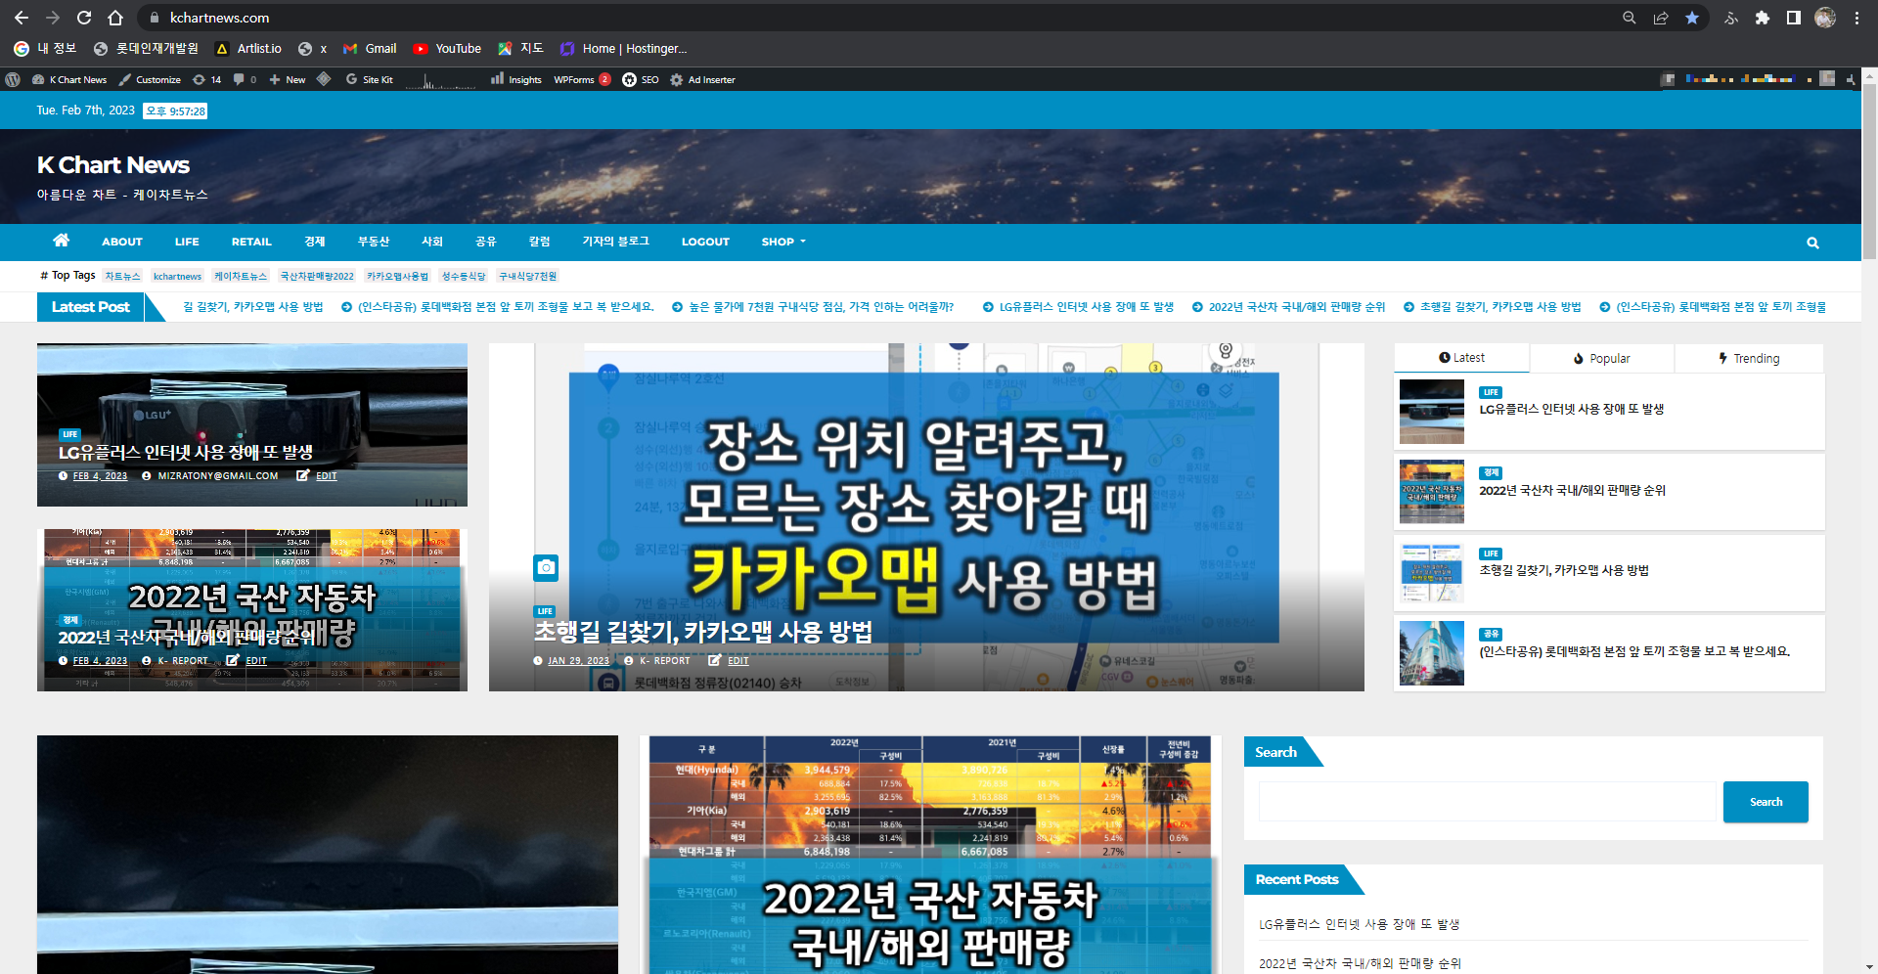Viewport: 1878px width, 974px height.
Task: Open the 지도 maps bookmark
Action: [520, 48]
